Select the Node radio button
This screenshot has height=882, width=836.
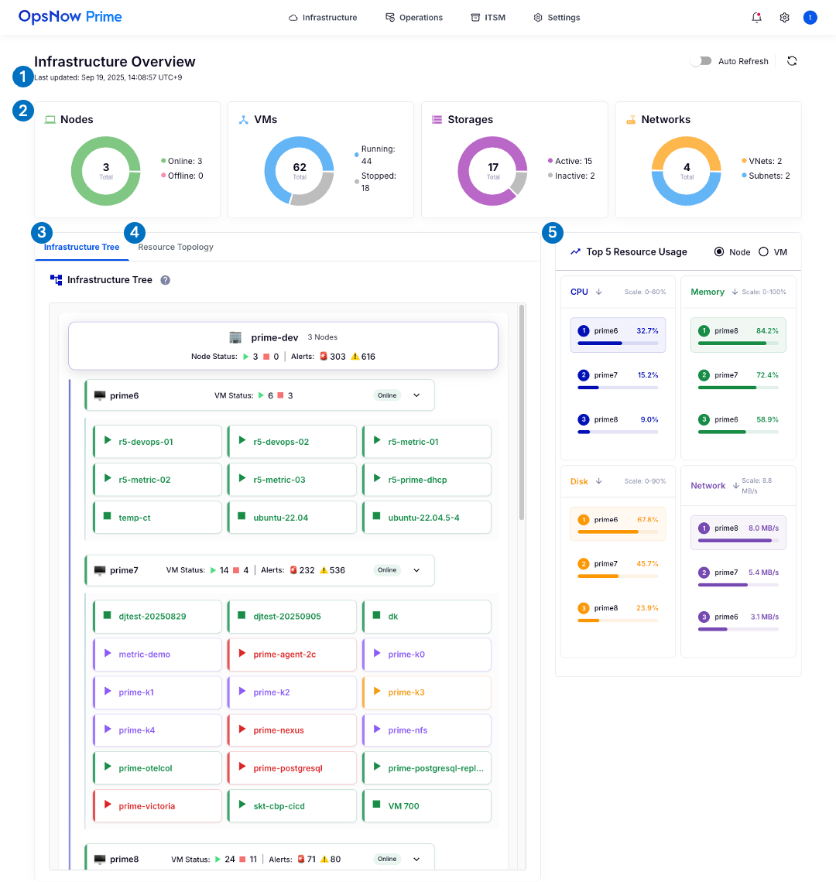point(719,252)
